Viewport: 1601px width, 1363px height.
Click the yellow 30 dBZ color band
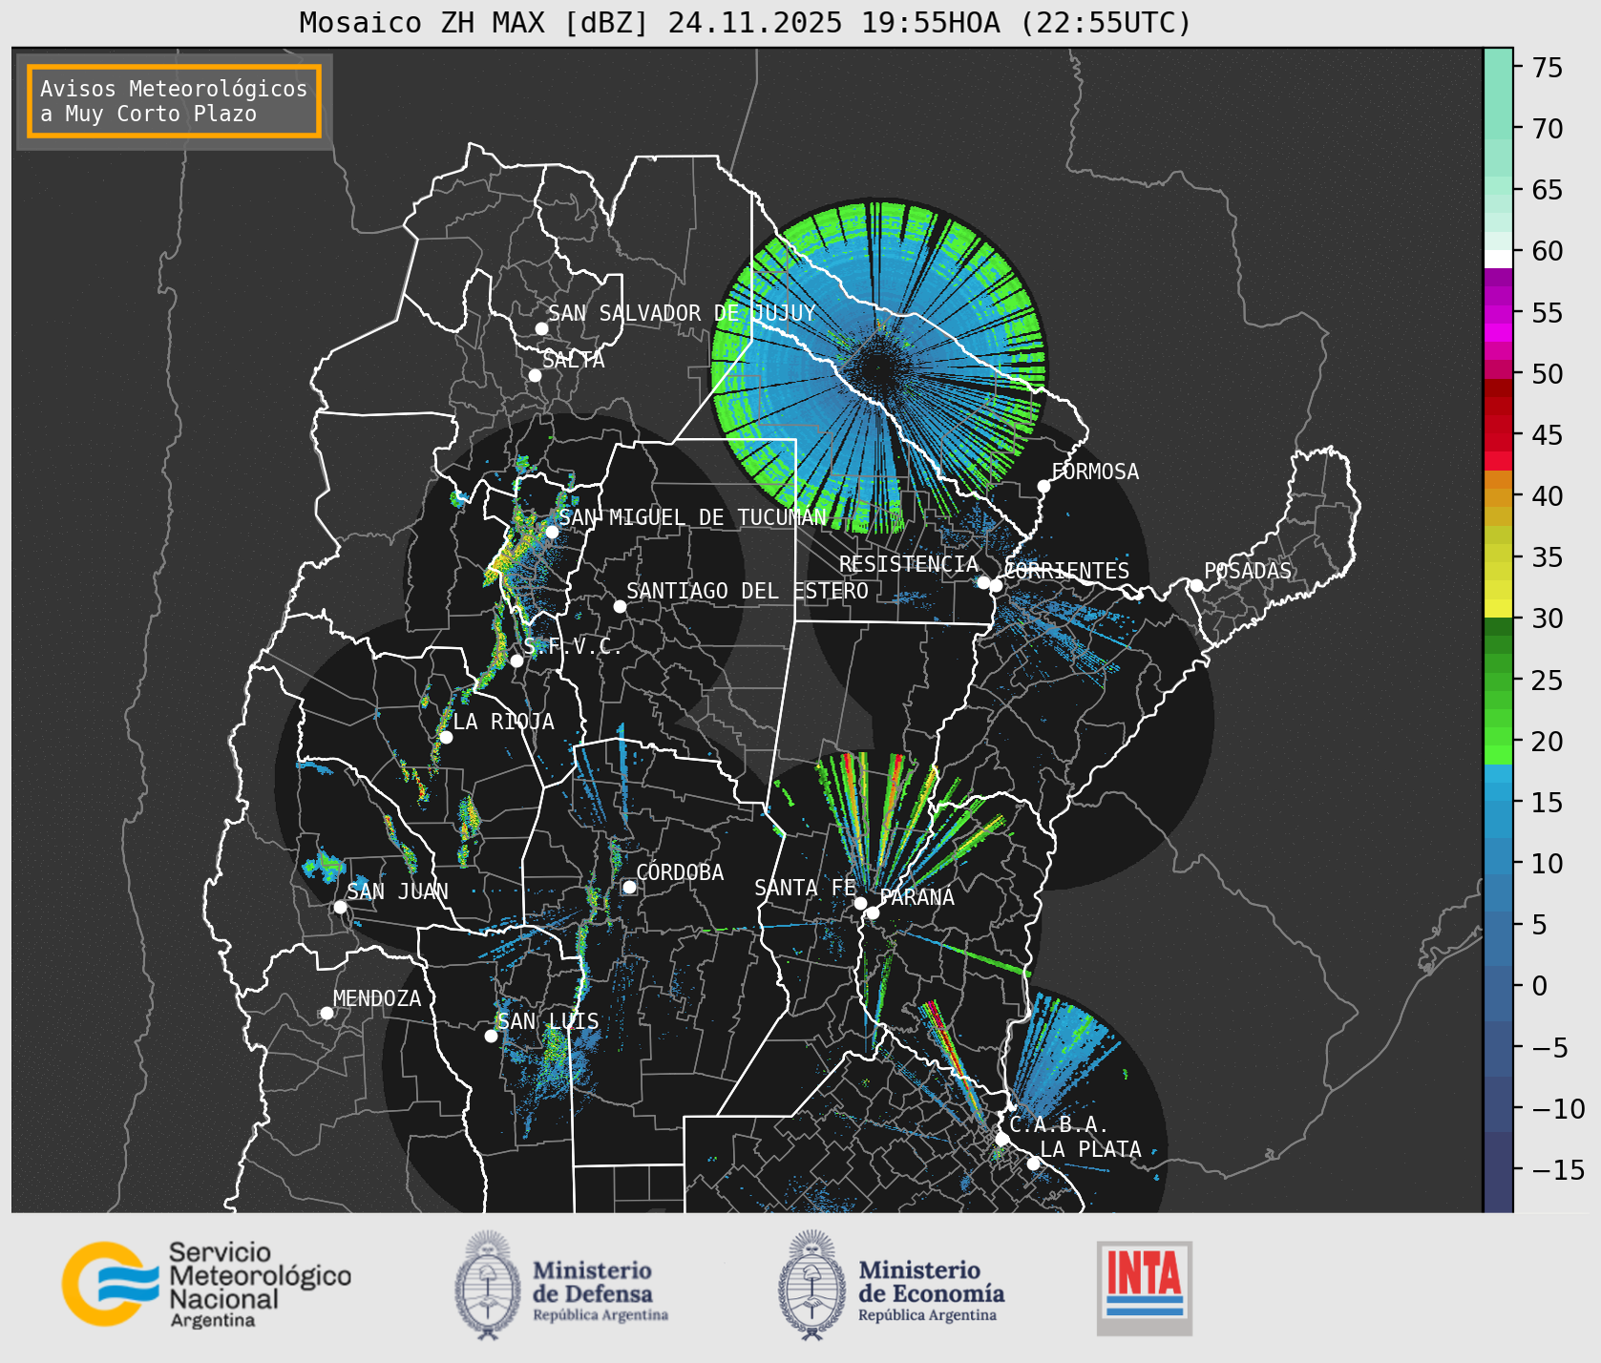click(x=1498, y=608)
